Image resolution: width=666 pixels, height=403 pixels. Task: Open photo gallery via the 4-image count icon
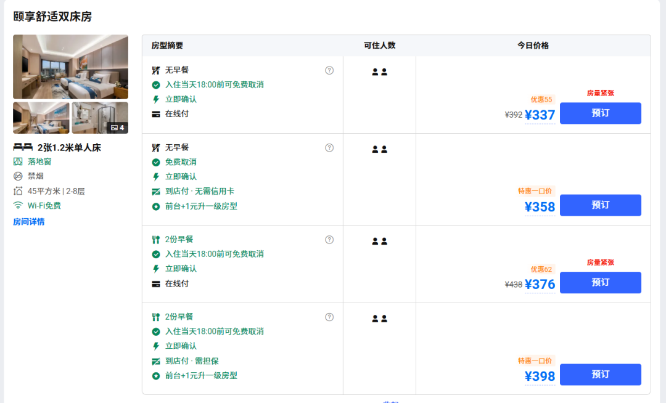click(117, 128)
